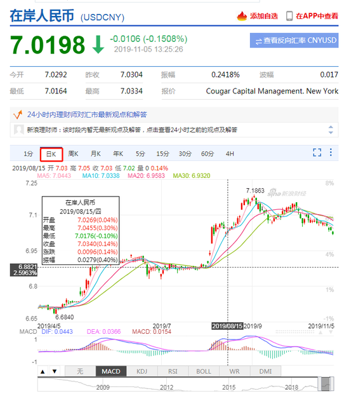The height and width of the screenshot is (396, 349).
Task: Switch to the 1分 chart tab
Action: 29,154
